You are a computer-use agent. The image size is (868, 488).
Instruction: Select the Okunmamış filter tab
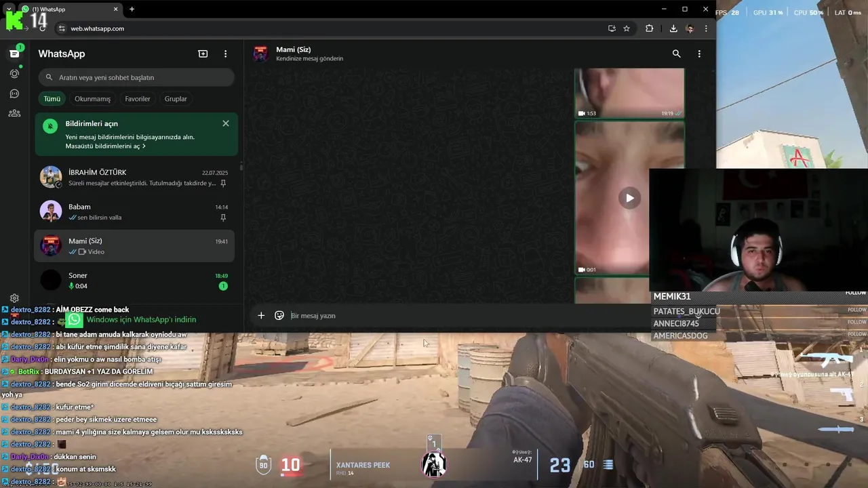click(x=92, y=99)
